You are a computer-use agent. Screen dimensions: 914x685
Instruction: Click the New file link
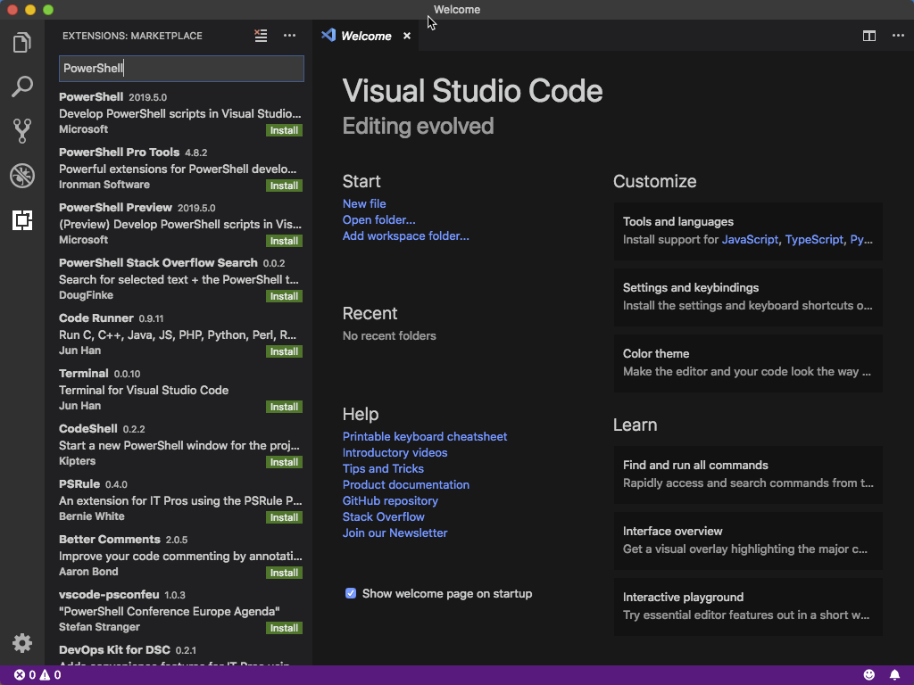click(x=364, y=203)
